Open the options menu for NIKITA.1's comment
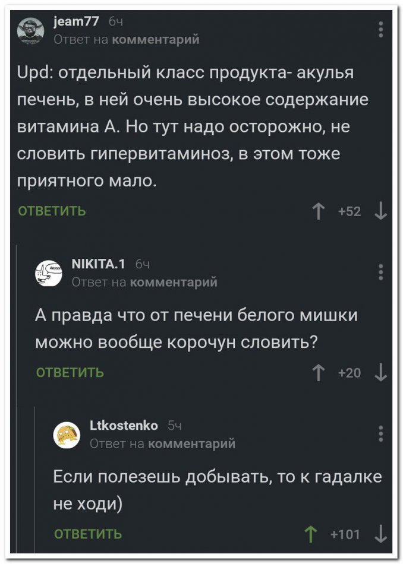This screenshot has height=564, width=403. click(x=381, y=271)
